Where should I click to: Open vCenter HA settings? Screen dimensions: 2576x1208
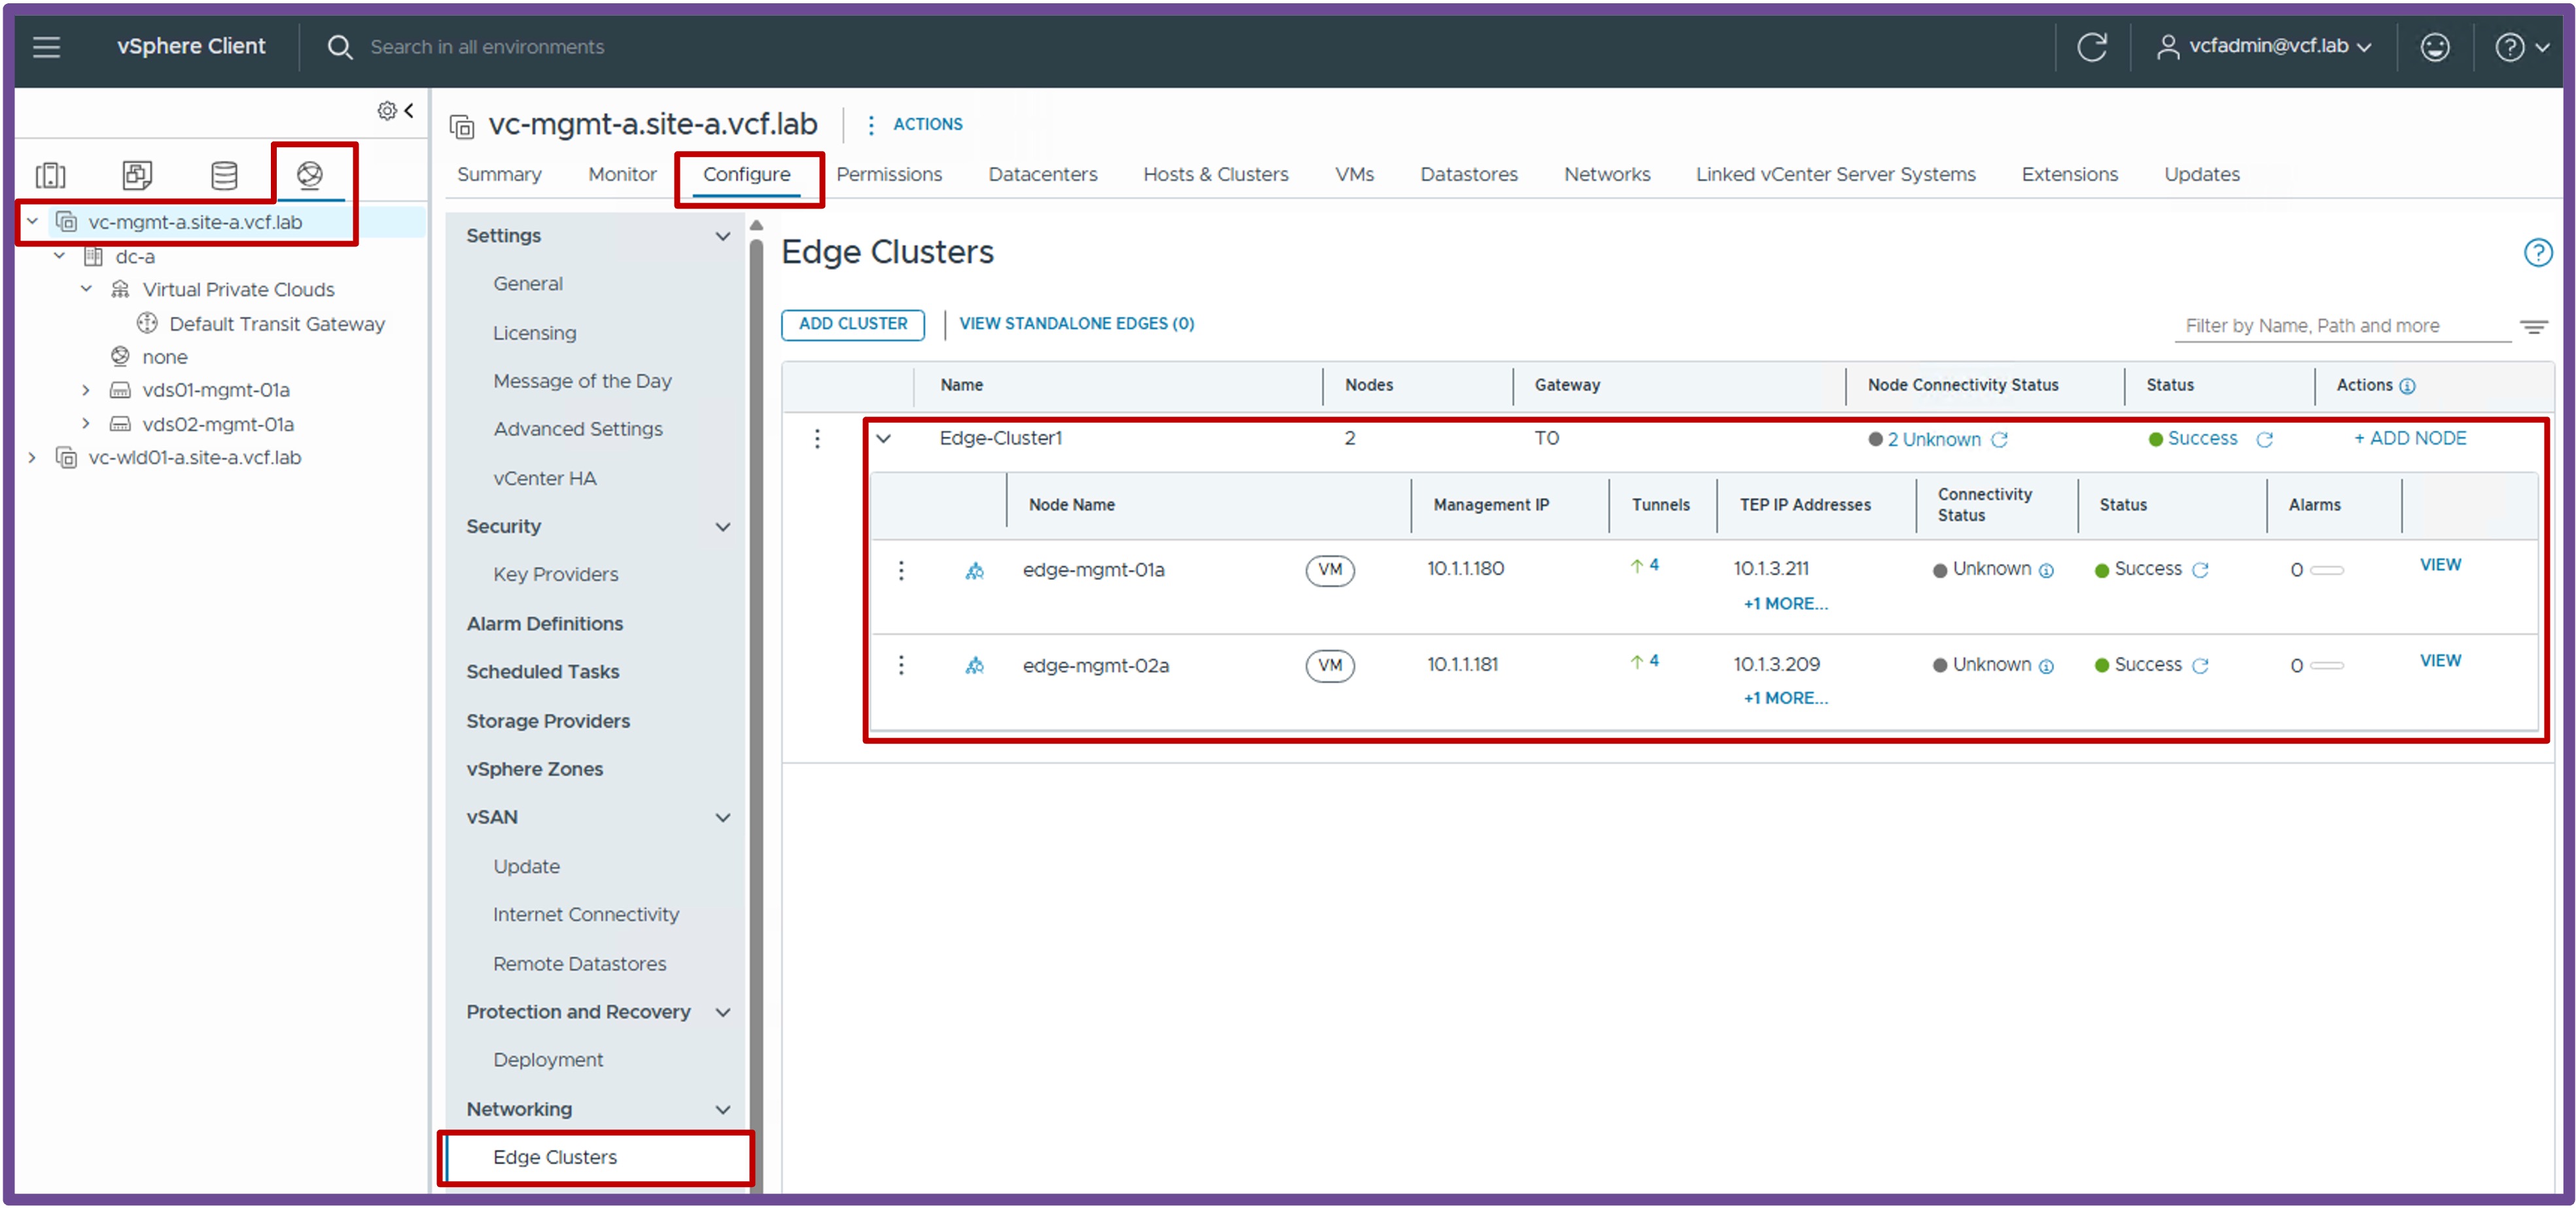544,479
